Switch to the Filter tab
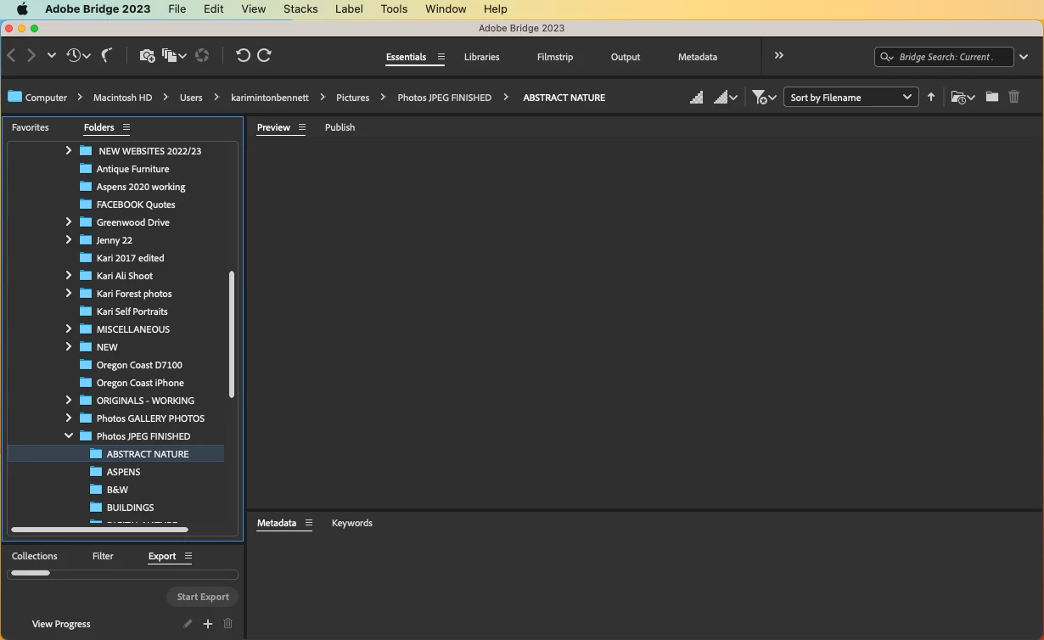 pyautogui.click(x=103, y=556)
